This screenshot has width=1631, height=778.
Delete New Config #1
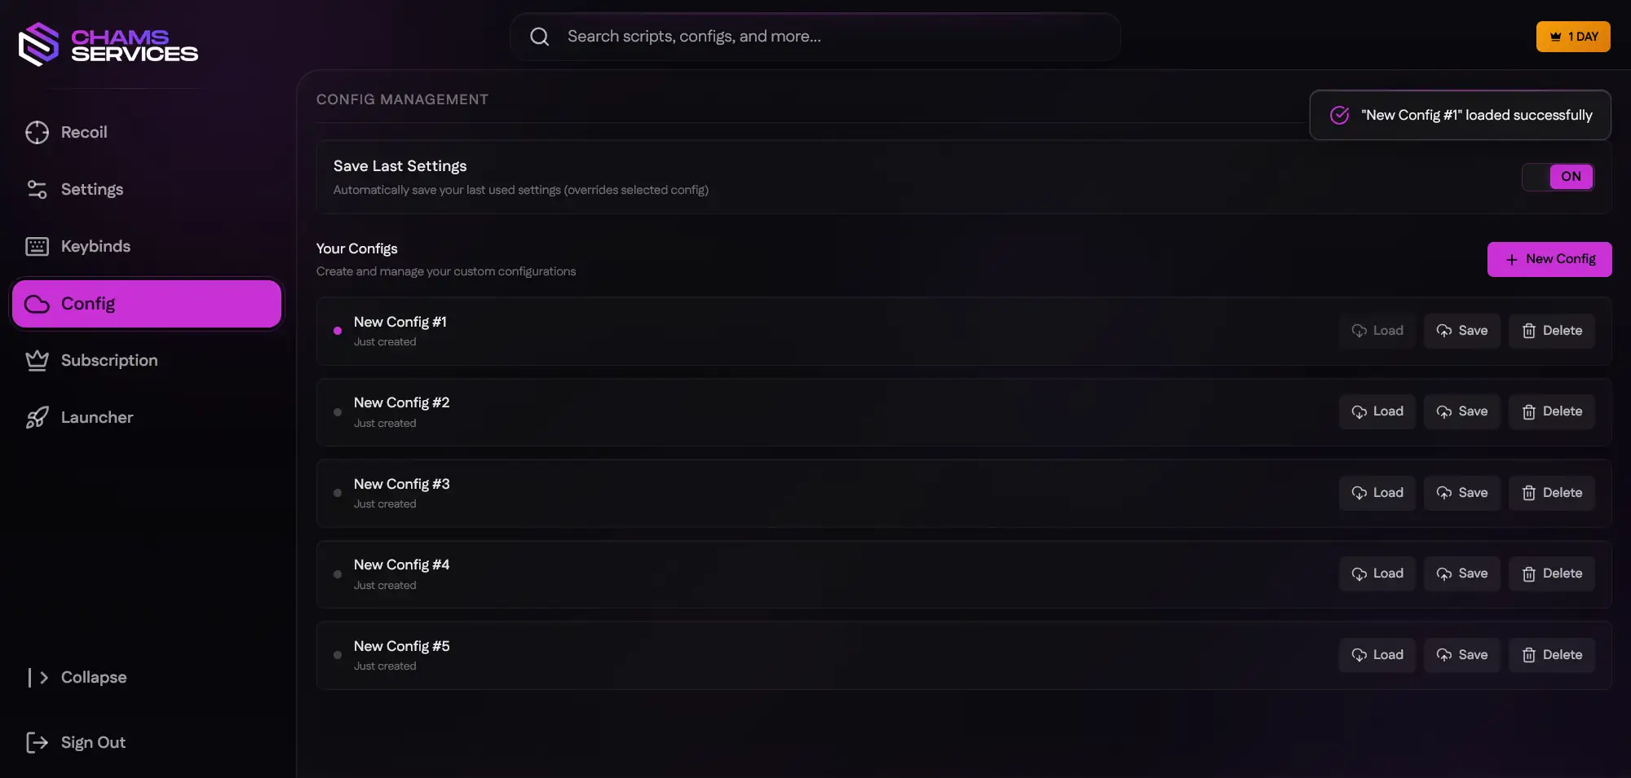click(1551, 331)
